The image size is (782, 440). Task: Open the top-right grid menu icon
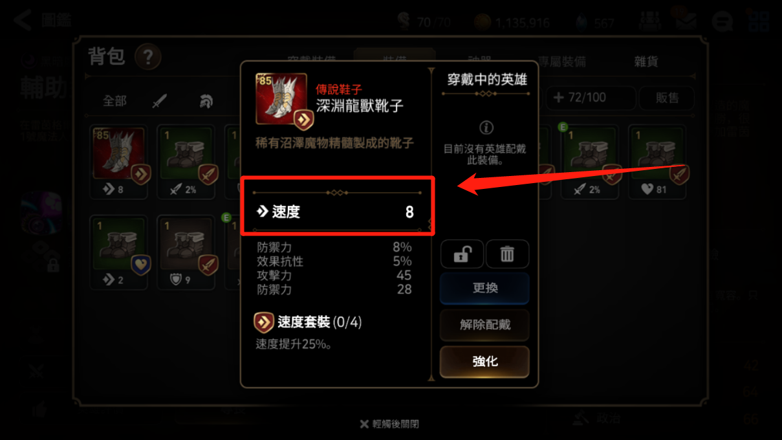point(759,21)
